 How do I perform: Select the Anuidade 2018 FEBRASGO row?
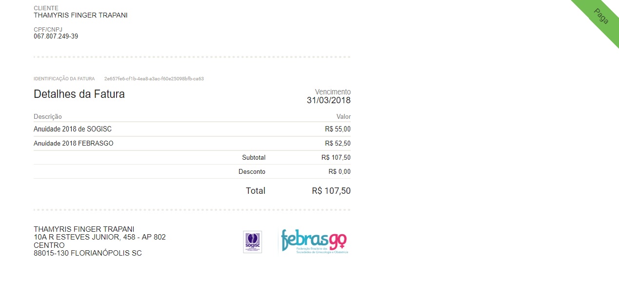73,143
